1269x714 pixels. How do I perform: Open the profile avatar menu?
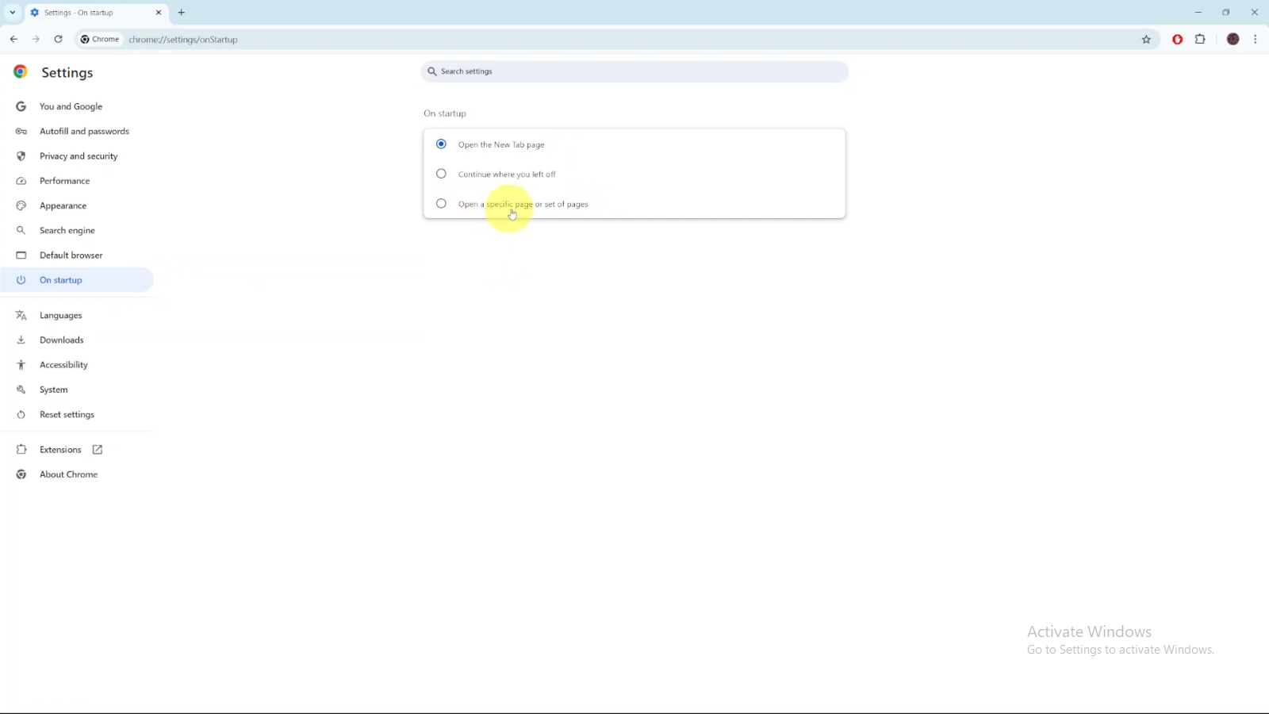point(1233,39)
